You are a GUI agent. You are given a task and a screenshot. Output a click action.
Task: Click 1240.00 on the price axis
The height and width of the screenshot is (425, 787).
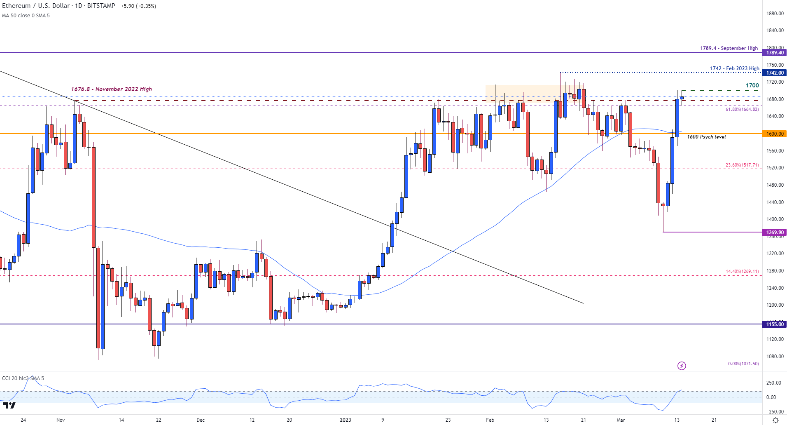click(x=775, y=288)
